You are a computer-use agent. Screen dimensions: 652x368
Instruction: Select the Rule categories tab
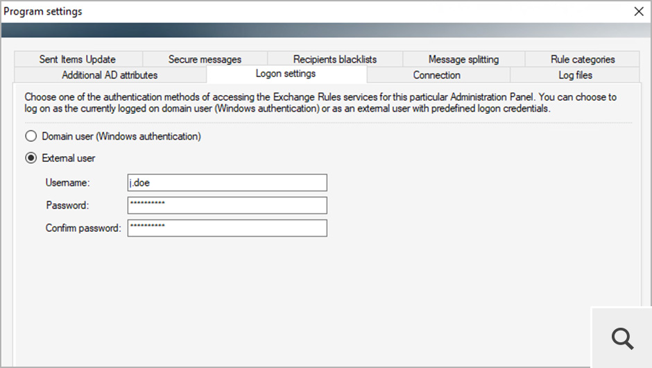(x=583, y=59)
